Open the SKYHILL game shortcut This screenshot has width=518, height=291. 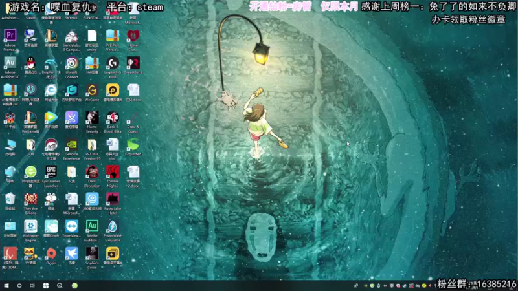pyautogui.click(x=72, y=12)
